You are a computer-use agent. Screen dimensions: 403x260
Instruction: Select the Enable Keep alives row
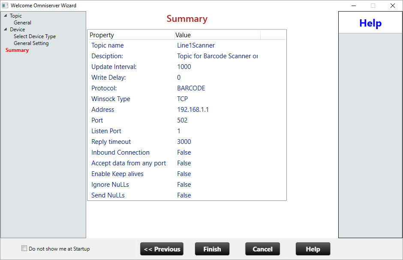[x=186, y=174]
